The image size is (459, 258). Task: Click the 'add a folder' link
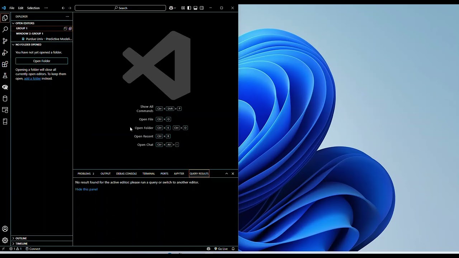coord(32,78)
